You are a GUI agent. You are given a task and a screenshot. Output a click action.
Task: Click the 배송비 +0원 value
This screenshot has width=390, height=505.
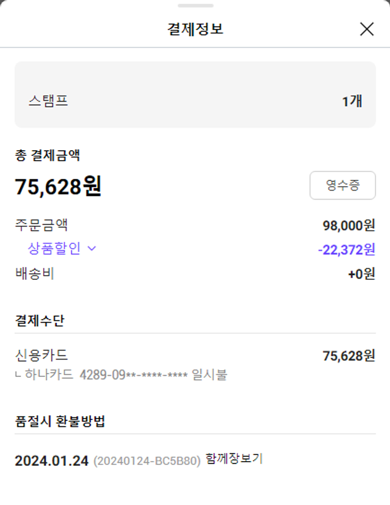(361, 274)
